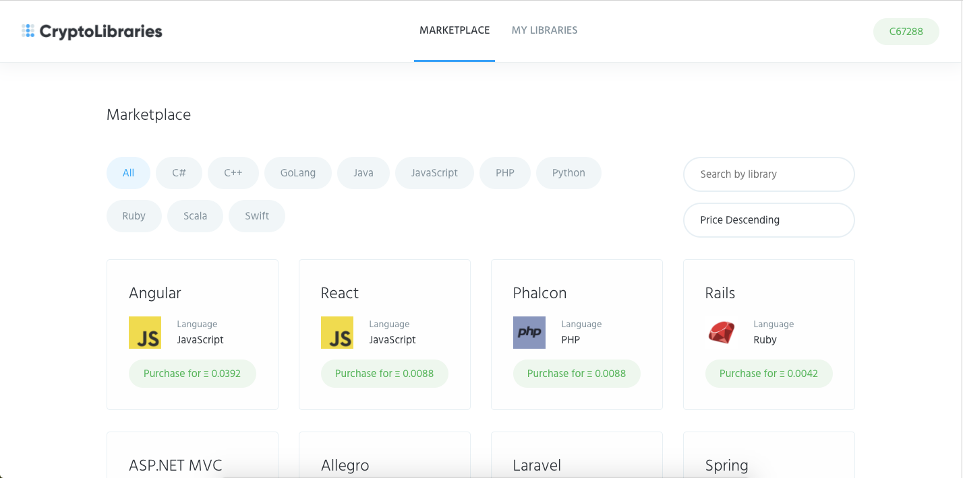963x478 pixels.
Task: Click the CryptoLibraries logo icon
Action: [x=28, y=30]
